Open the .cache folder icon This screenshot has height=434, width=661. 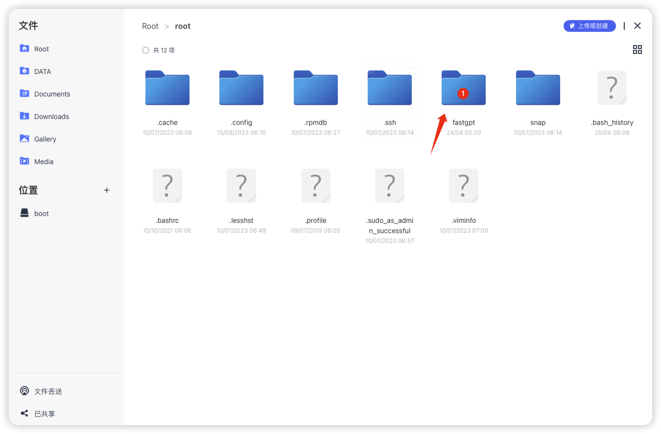point(167,88)
